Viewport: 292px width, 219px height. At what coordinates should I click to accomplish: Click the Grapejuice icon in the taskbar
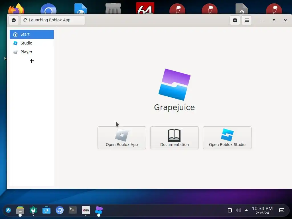coord(99,211)
